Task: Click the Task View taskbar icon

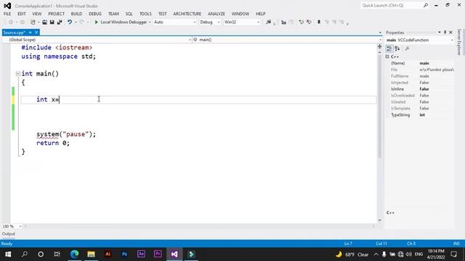Action: point(57,254)
